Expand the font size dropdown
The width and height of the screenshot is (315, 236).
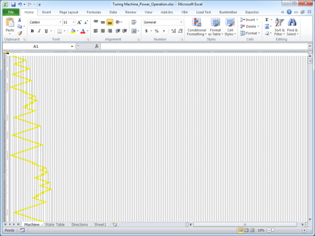pos(73,22)
